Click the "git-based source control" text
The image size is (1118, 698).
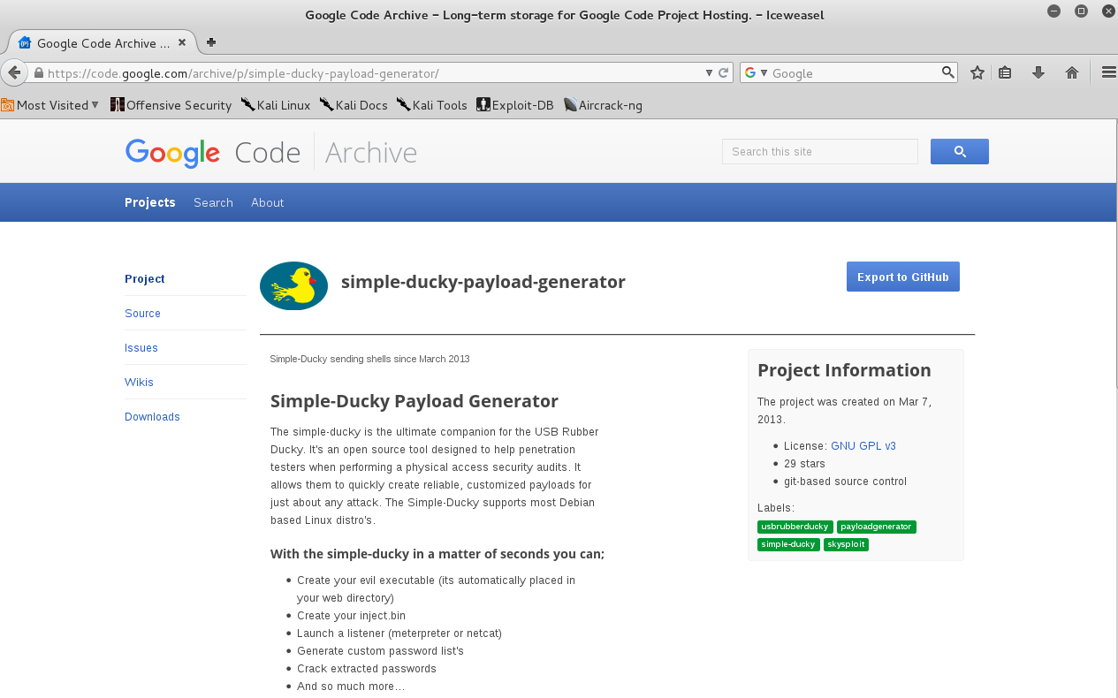point(845,482)
